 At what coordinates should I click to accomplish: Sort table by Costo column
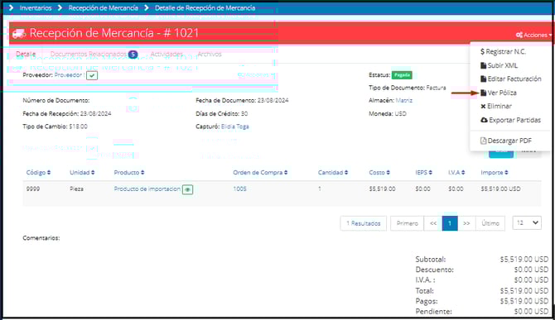pos(379,172)
